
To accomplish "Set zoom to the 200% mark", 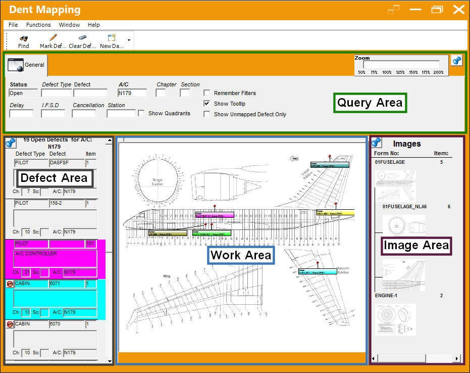I will pyautogui.click(x=438, y=72).
